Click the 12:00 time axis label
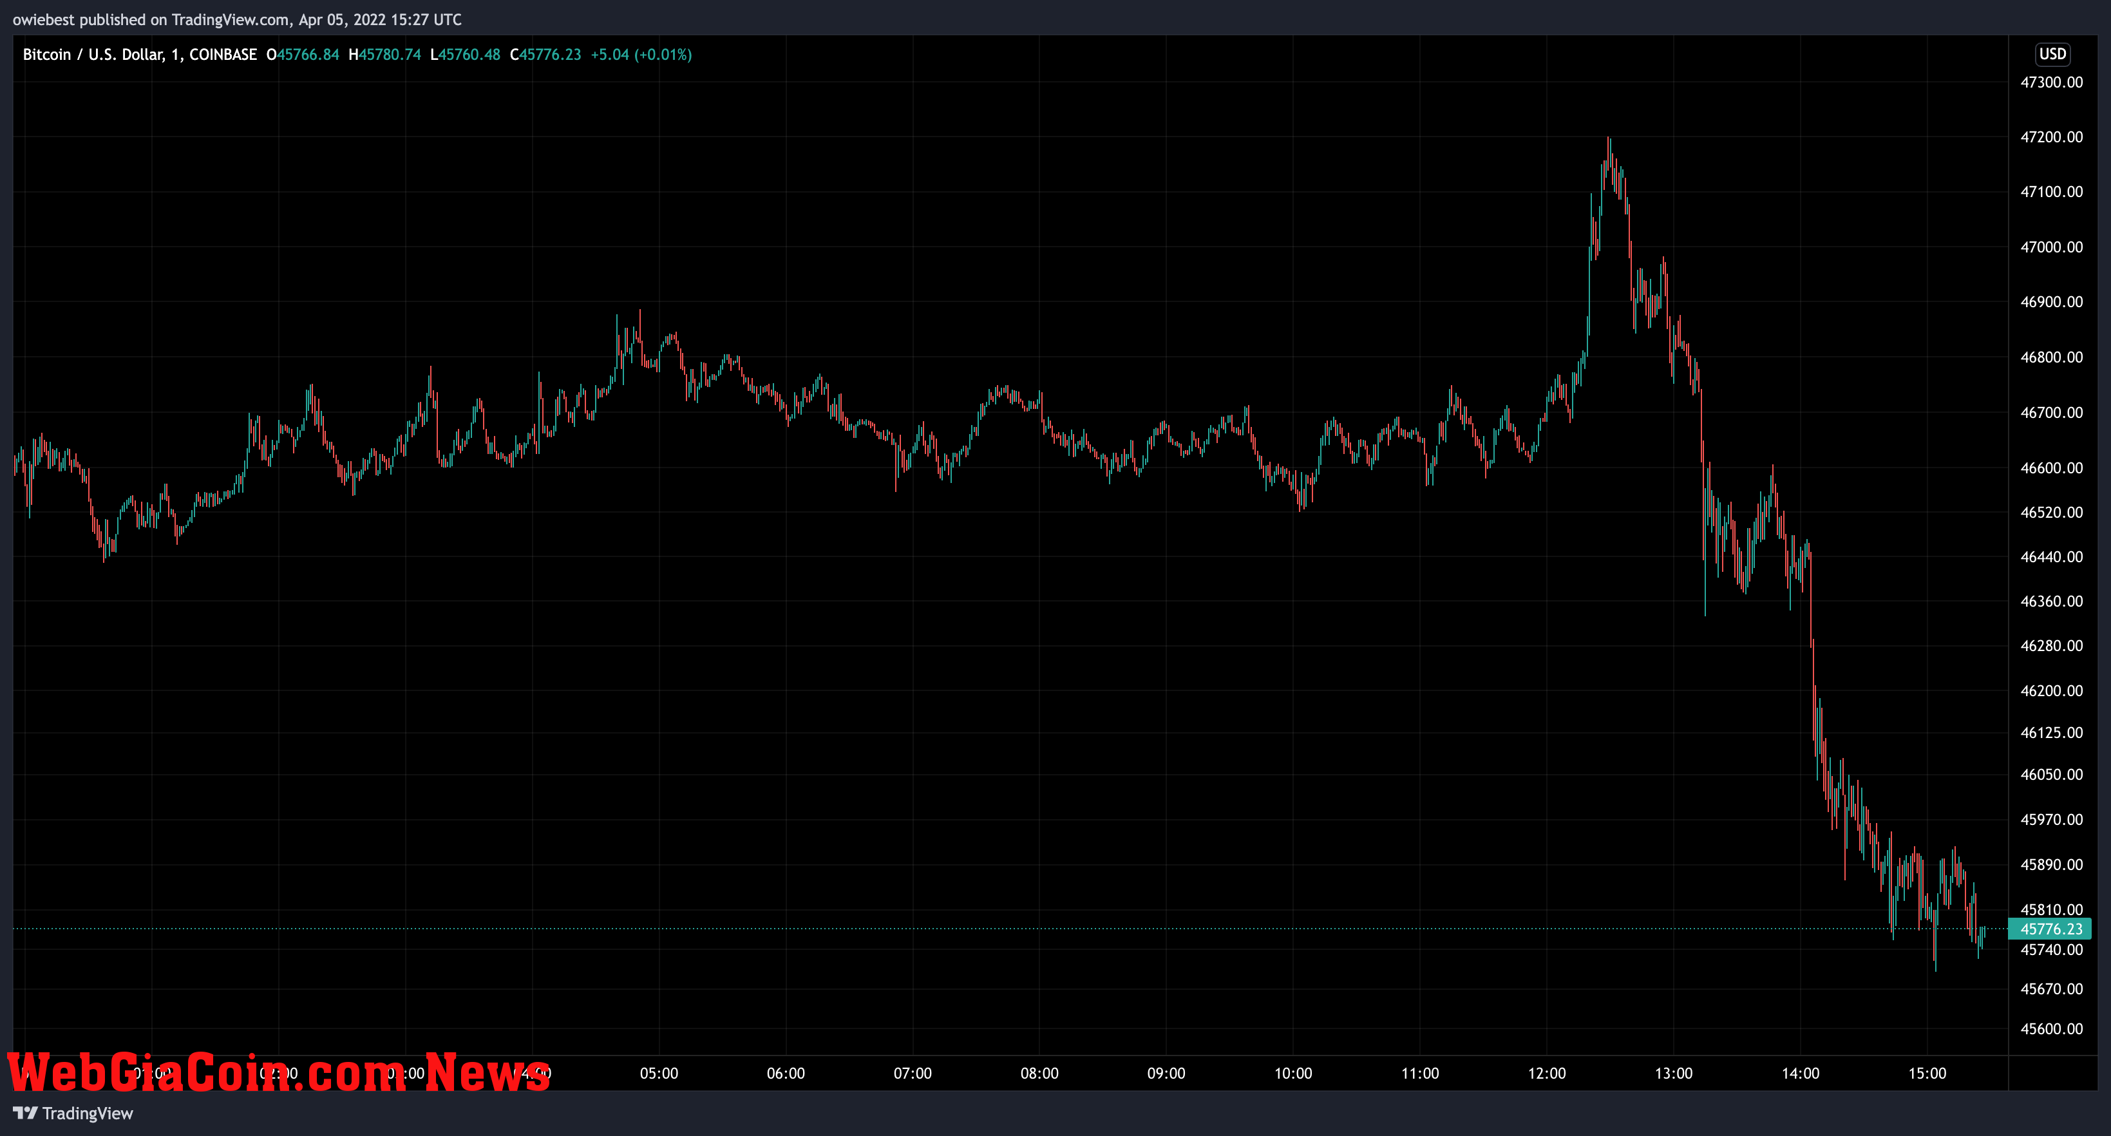This screenshot has height=1136, width=2111. pos(1546,1074)
